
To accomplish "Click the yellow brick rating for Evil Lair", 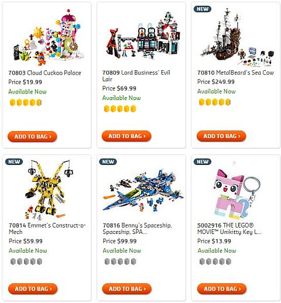I will tap(120, 109).
